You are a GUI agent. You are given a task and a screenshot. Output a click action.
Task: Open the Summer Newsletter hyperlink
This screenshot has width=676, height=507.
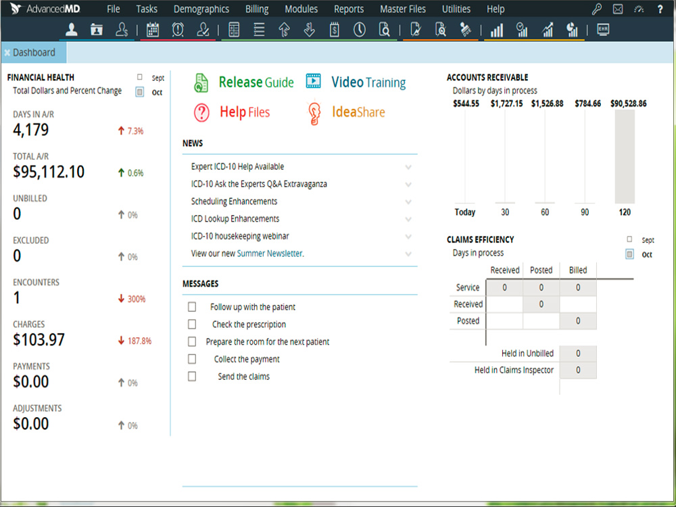coord(270,254)
